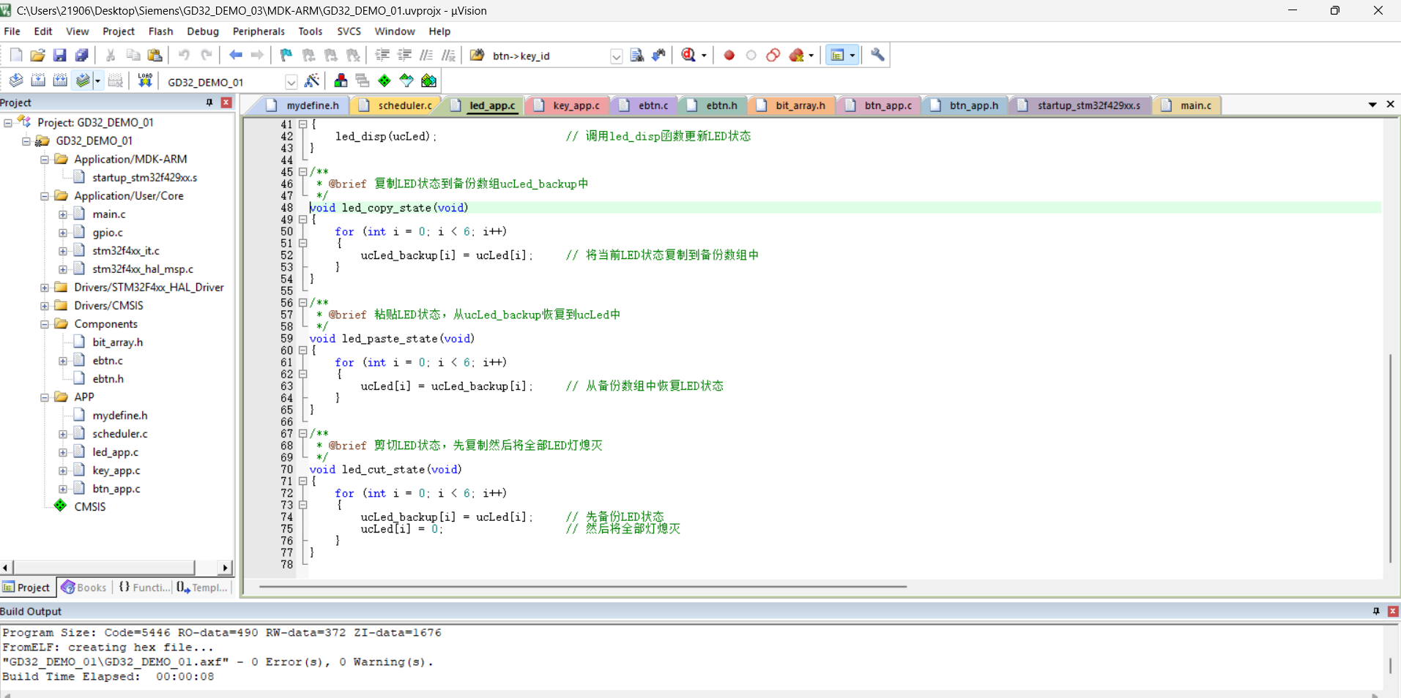Toggle the Project panel pin

(209, 102)
